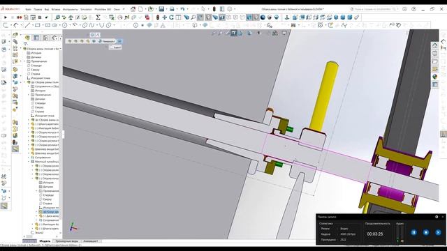Viewport: 447px width, 251px height.
Task: Select first Исходная точка item in tree
Action: 41,78
